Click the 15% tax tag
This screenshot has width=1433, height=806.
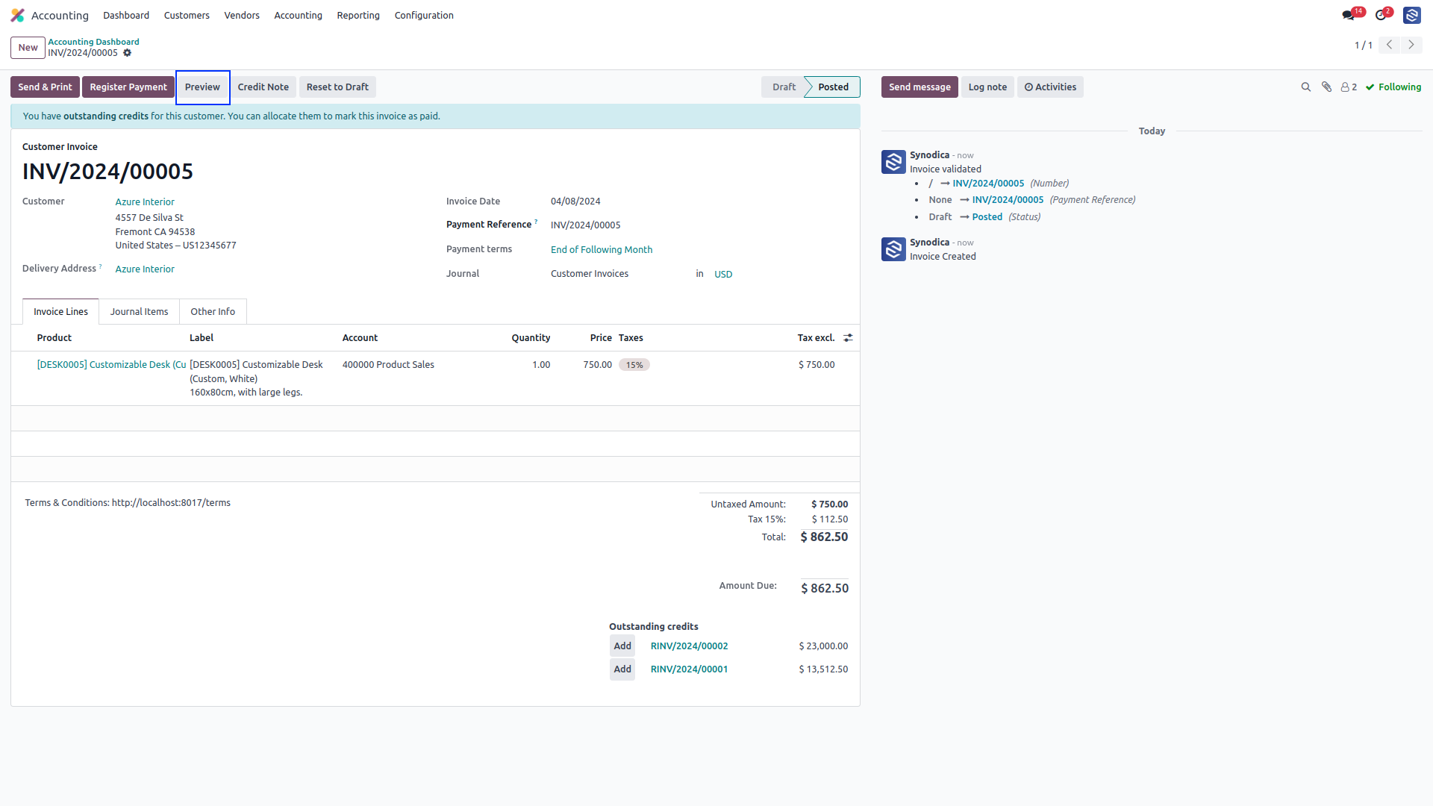pos(634,365)
